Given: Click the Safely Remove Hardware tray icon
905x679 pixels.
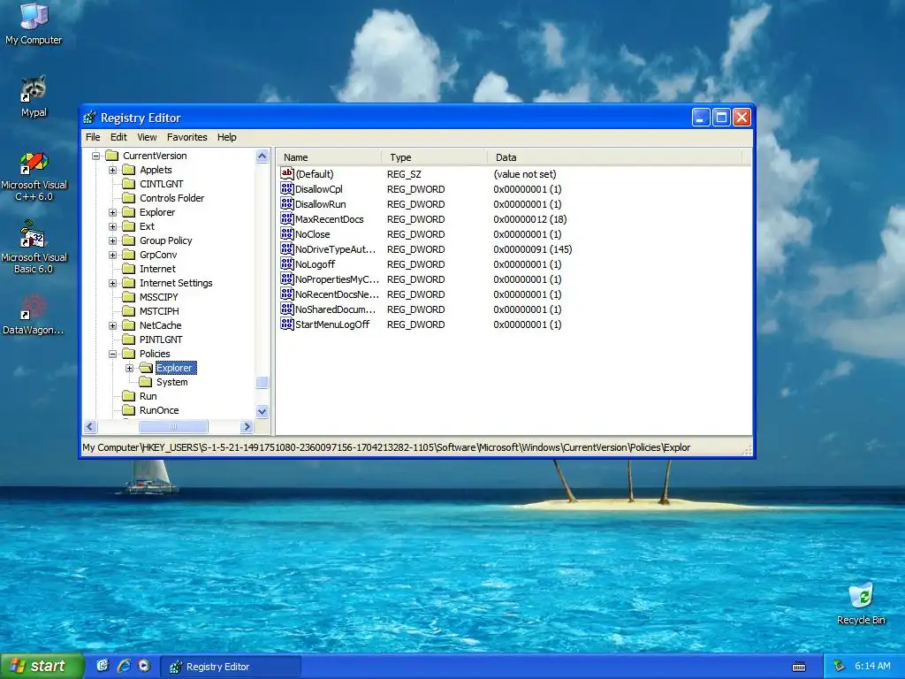Looking at the screenshot, I should coord(840,666).
